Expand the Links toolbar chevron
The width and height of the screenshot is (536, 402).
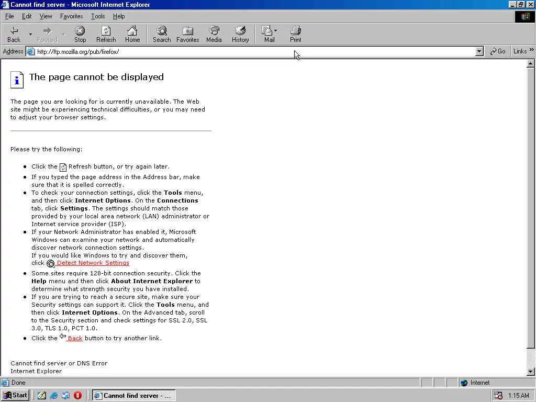[x=532, y=50]
